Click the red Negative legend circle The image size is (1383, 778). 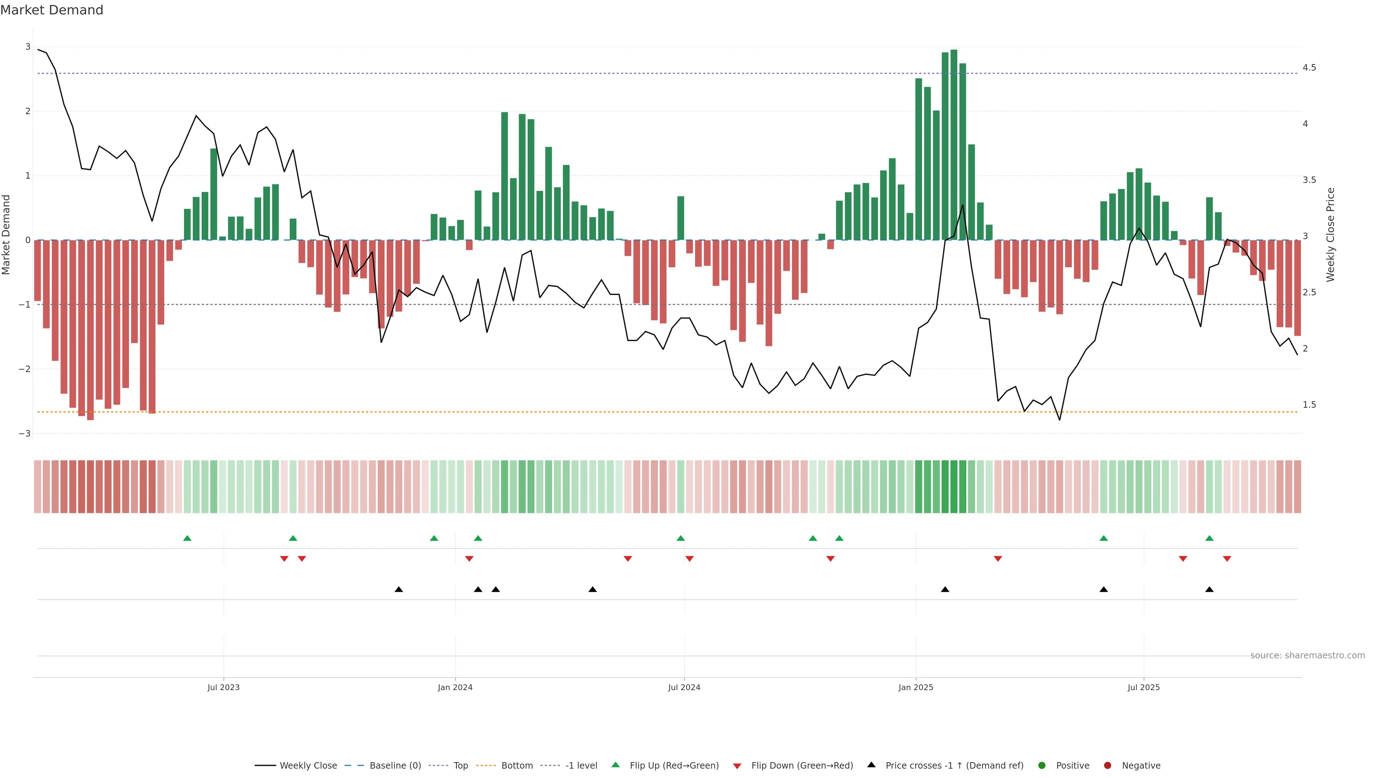tap(1107, 765)
